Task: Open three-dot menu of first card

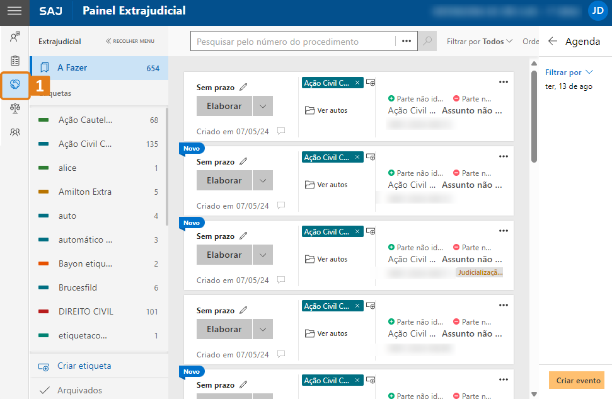Action: pos(504,82)
